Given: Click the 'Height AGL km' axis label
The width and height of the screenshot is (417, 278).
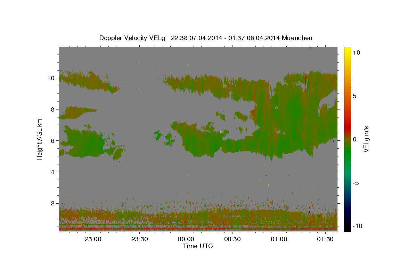Looking at the screenshot, I should click(x=40, y=139).
